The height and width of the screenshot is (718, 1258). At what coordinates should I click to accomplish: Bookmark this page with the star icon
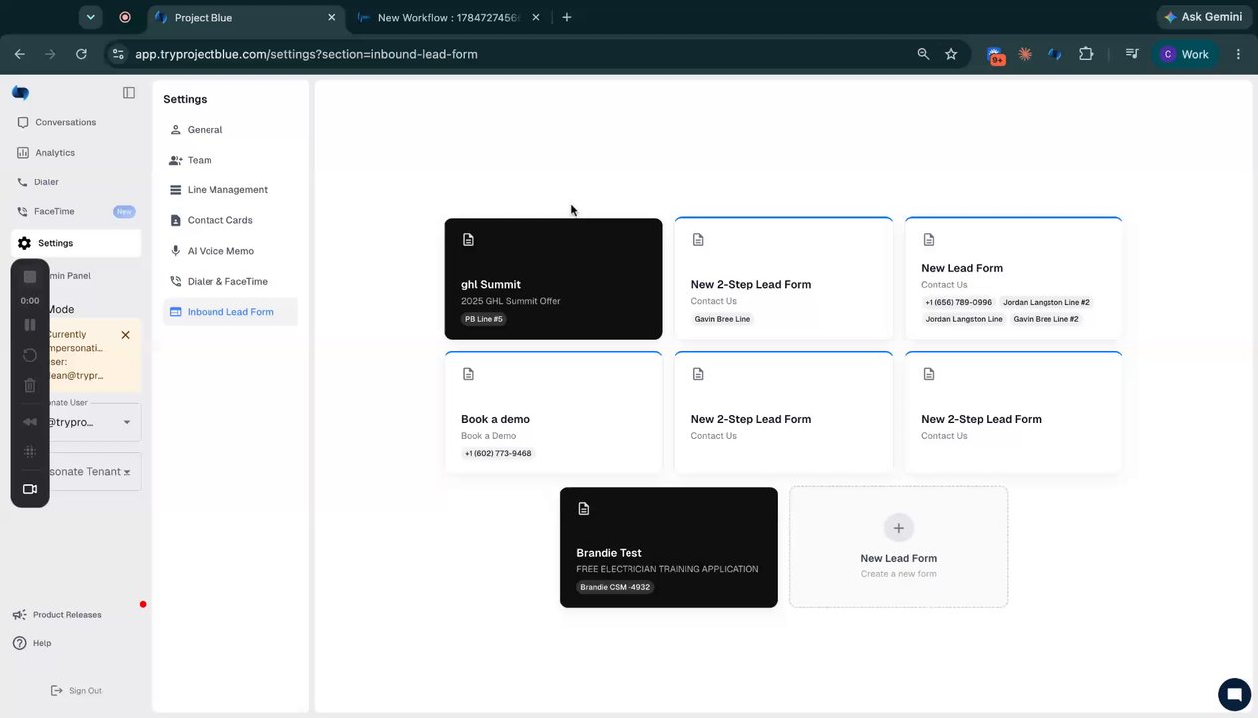click(951, 54)
